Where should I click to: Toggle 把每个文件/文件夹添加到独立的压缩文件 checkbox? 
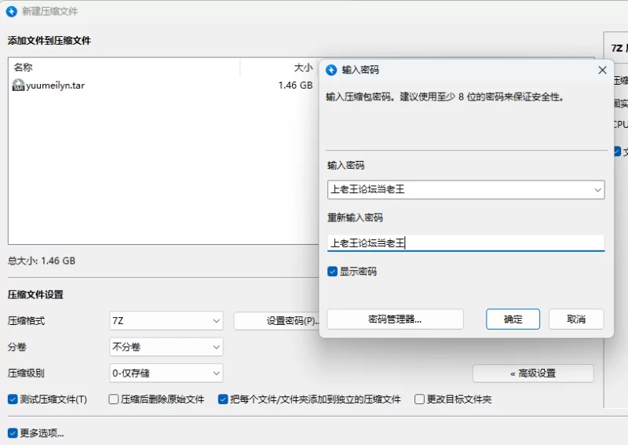(223, 399)
